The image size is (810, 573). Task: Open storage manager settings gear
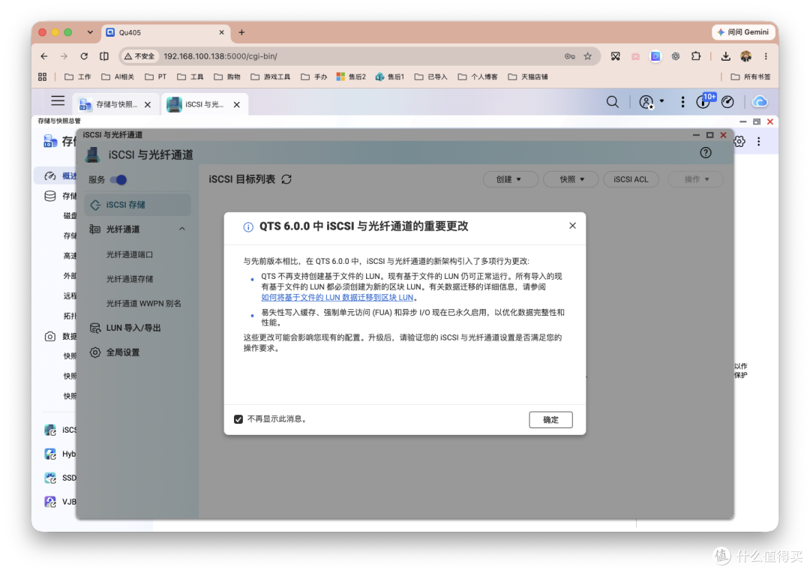[739, 142]
